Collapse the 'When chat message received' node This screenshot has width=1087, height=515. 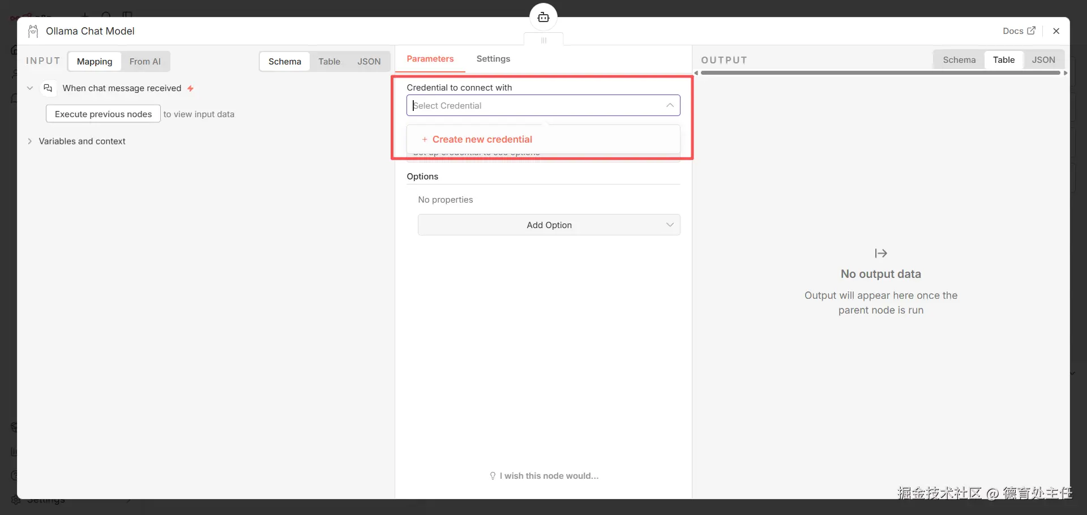[x=30, y=88]
